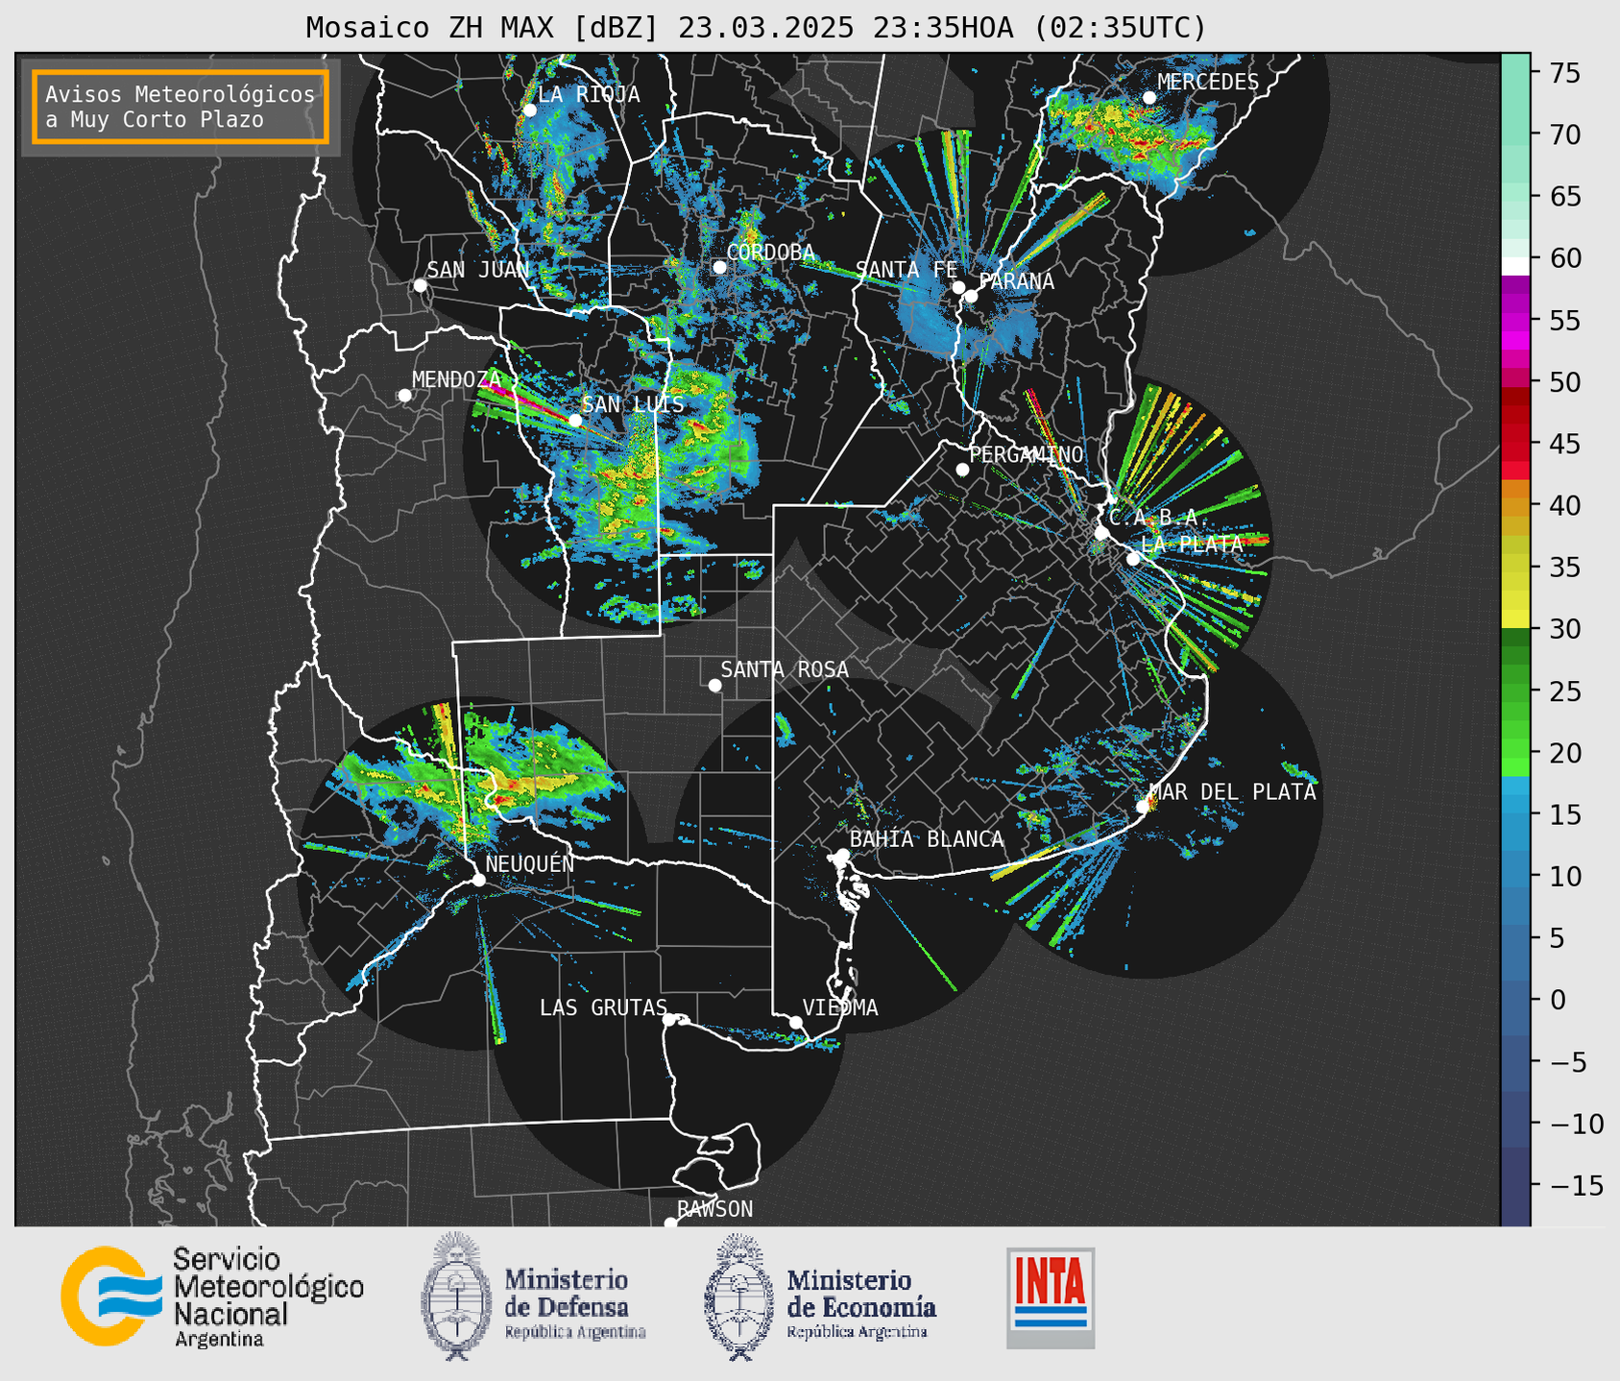Click the LA PLATA city dot
The width and height of the screenshot is (1620, 1381).
pyautogui.click(x=1133, y=559)
